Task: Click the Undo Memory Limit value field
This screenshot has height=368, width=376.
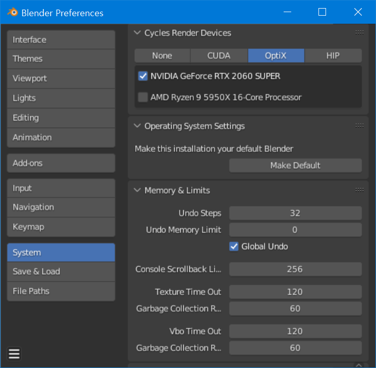Action: coord(295,230)
